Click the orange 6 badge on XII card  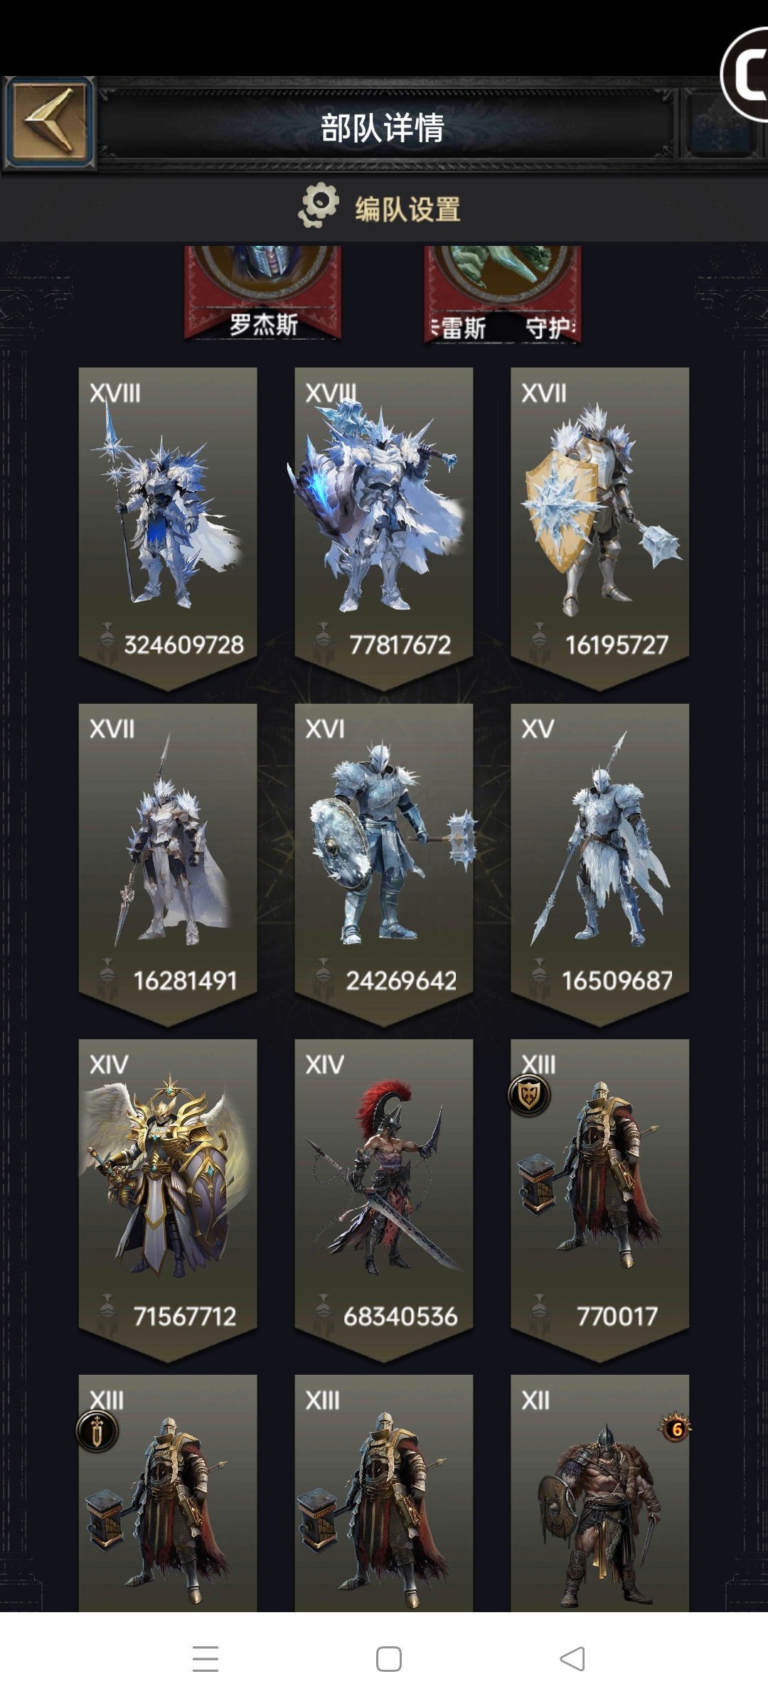tap(676, 1428)
